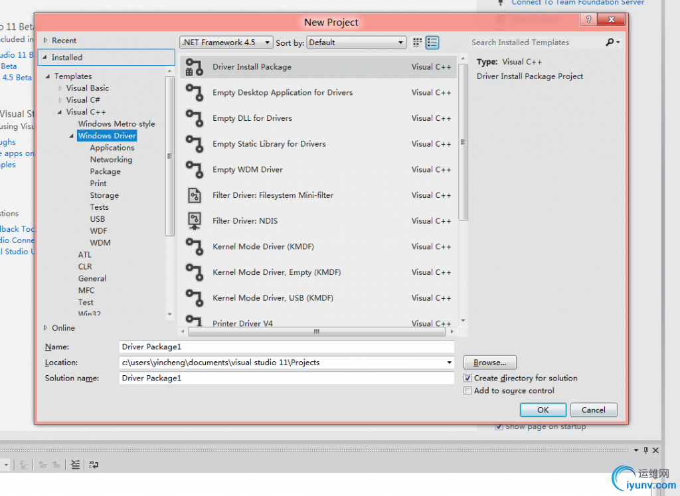Click the template list horizontal scrollbar thumb
The height and width of the screenshot is (496, 680).
(317, 332)
